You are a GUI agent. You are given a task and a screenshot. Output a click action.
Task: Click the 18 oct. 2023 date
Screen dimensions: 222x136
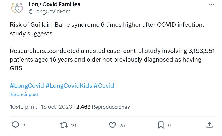click(x=57, y=107)
